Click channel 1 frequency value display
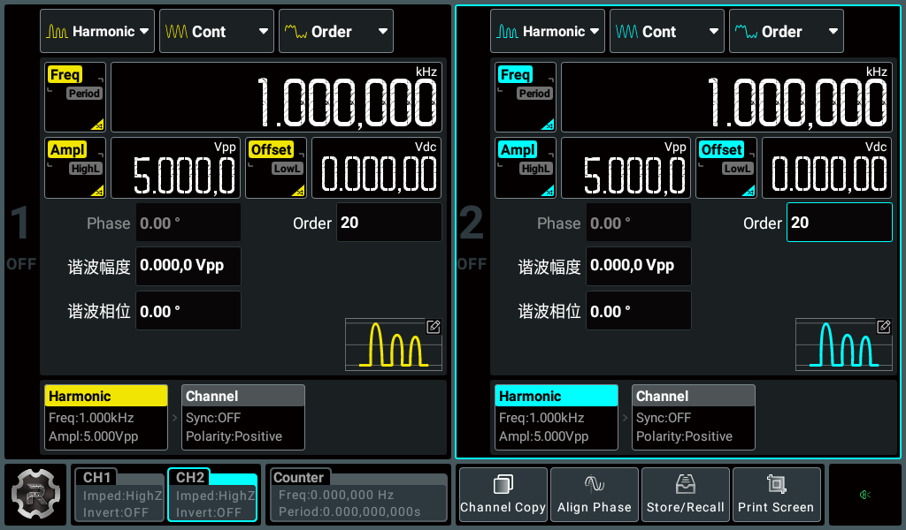906x530 pixels. tap(275, 97)
